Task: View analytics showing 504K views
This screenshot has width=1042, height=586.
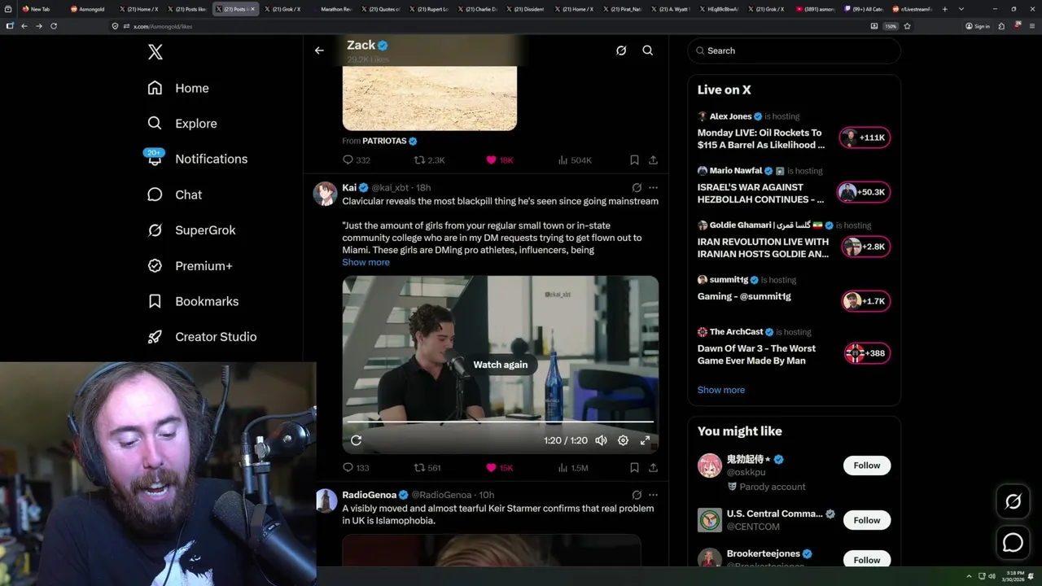Action: coord(575,160)
